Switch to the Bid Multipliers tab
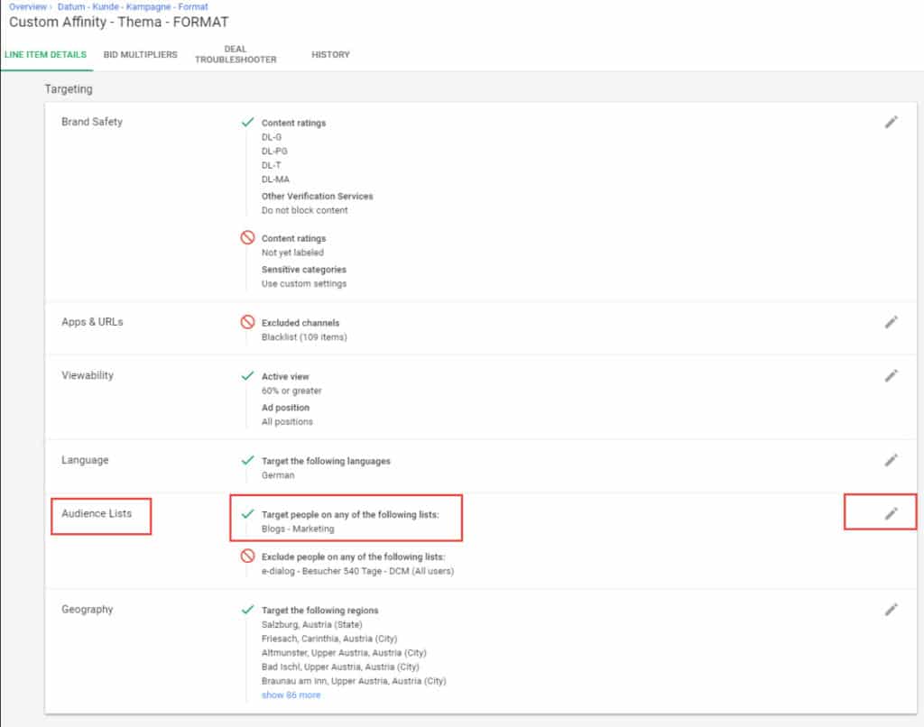 click(140, 55)
